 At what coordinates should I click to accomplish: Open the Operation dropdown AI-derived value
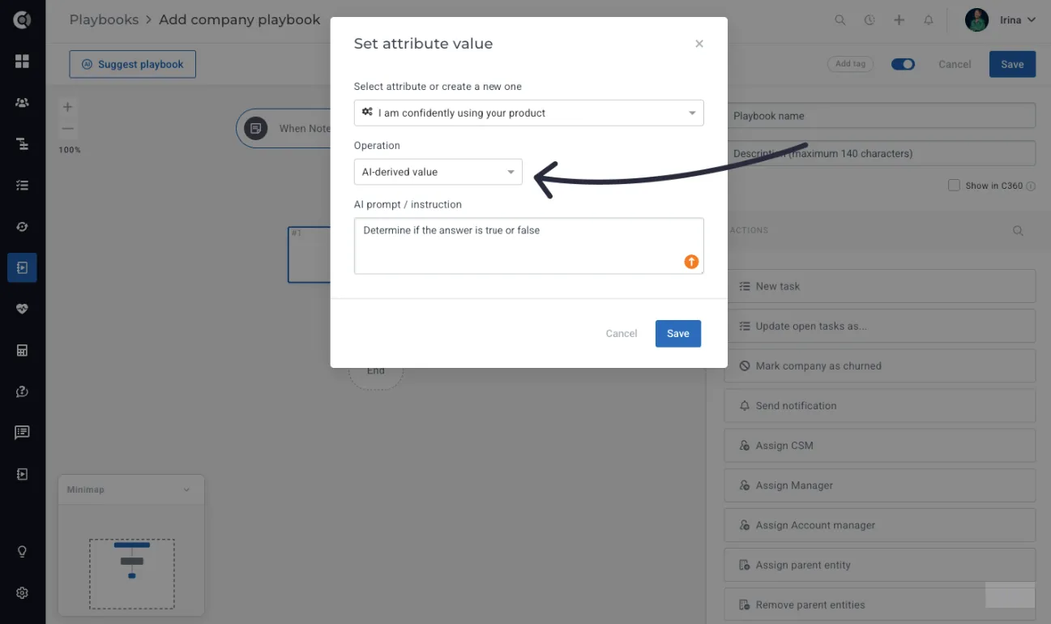[x=438, y=172]
